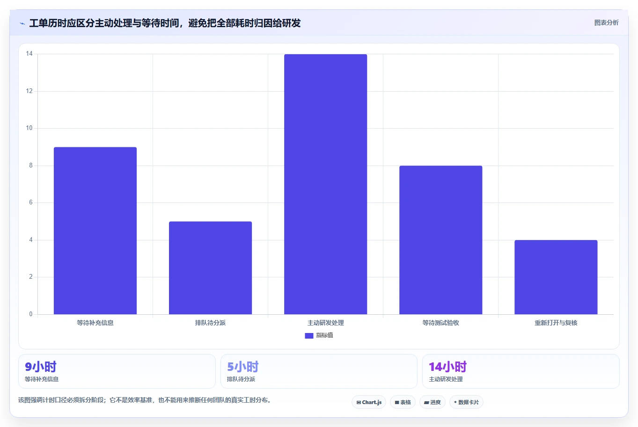The width and height of the screenshot is (638, 427).
Task: Click the 等待补充信息 bar in chart
Action: (x=95, y=231)
